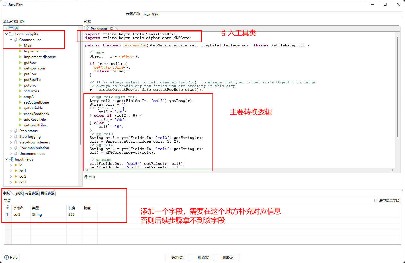Expand the Step logging category
Viewport: 405px width, 263px height.
pos(11,137)
